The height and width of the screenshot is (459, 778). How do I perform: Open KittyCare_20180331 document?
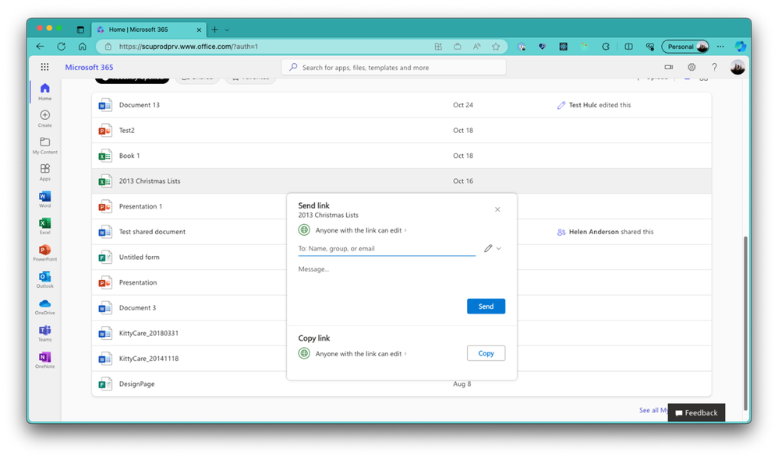click(148, 333)
